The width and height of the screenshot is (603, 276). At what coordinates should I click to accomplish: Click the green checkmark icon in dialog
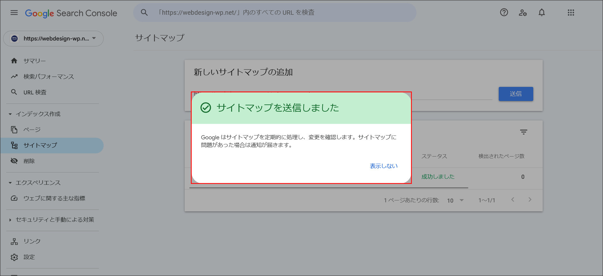(206, 108)
